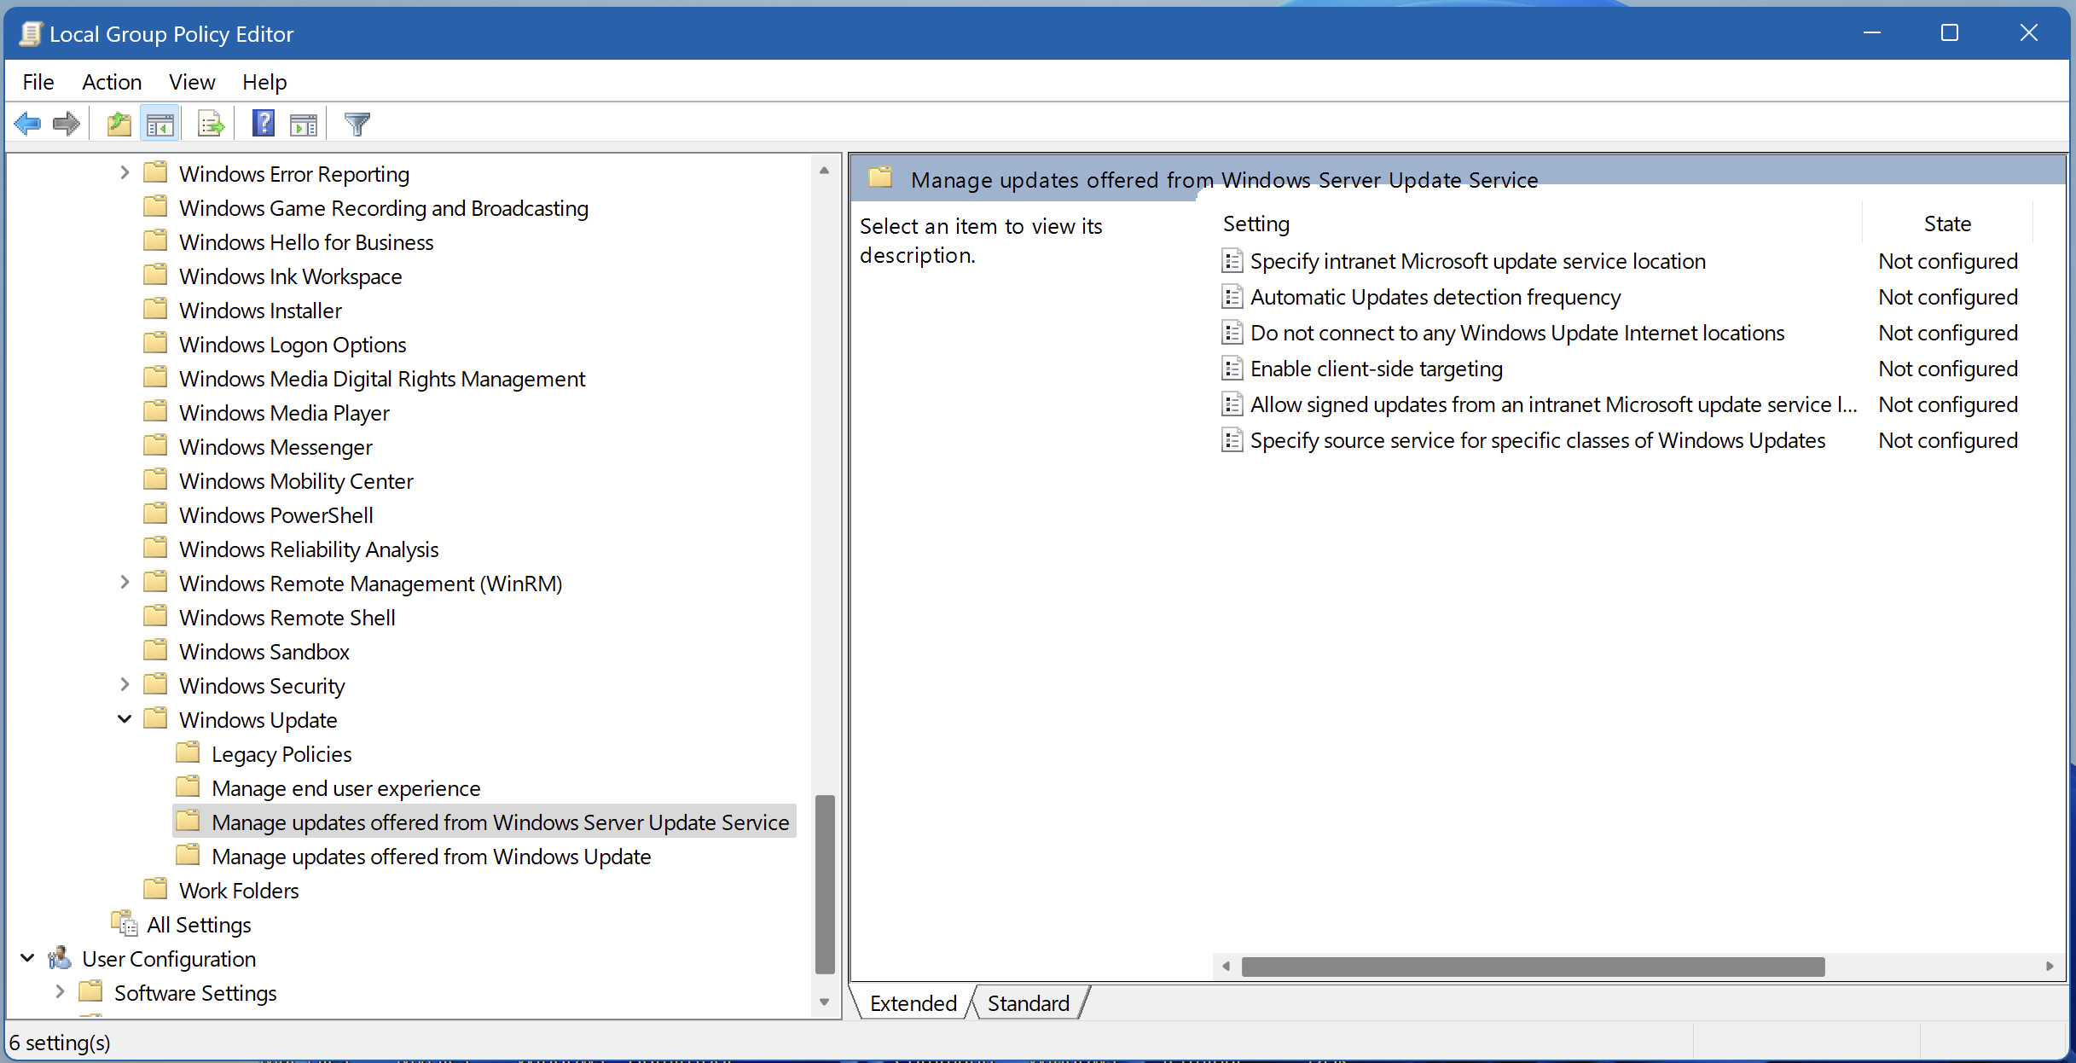Screen dimensions: 2076x1063
Task: Click the Forward arrow toolbar icon
Action: coord(67,125)
